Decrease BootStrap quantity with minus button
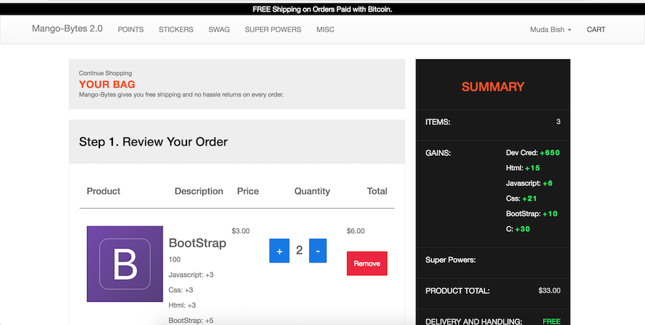645x325 pixels. pyautogui.click(x=317, y=251)
